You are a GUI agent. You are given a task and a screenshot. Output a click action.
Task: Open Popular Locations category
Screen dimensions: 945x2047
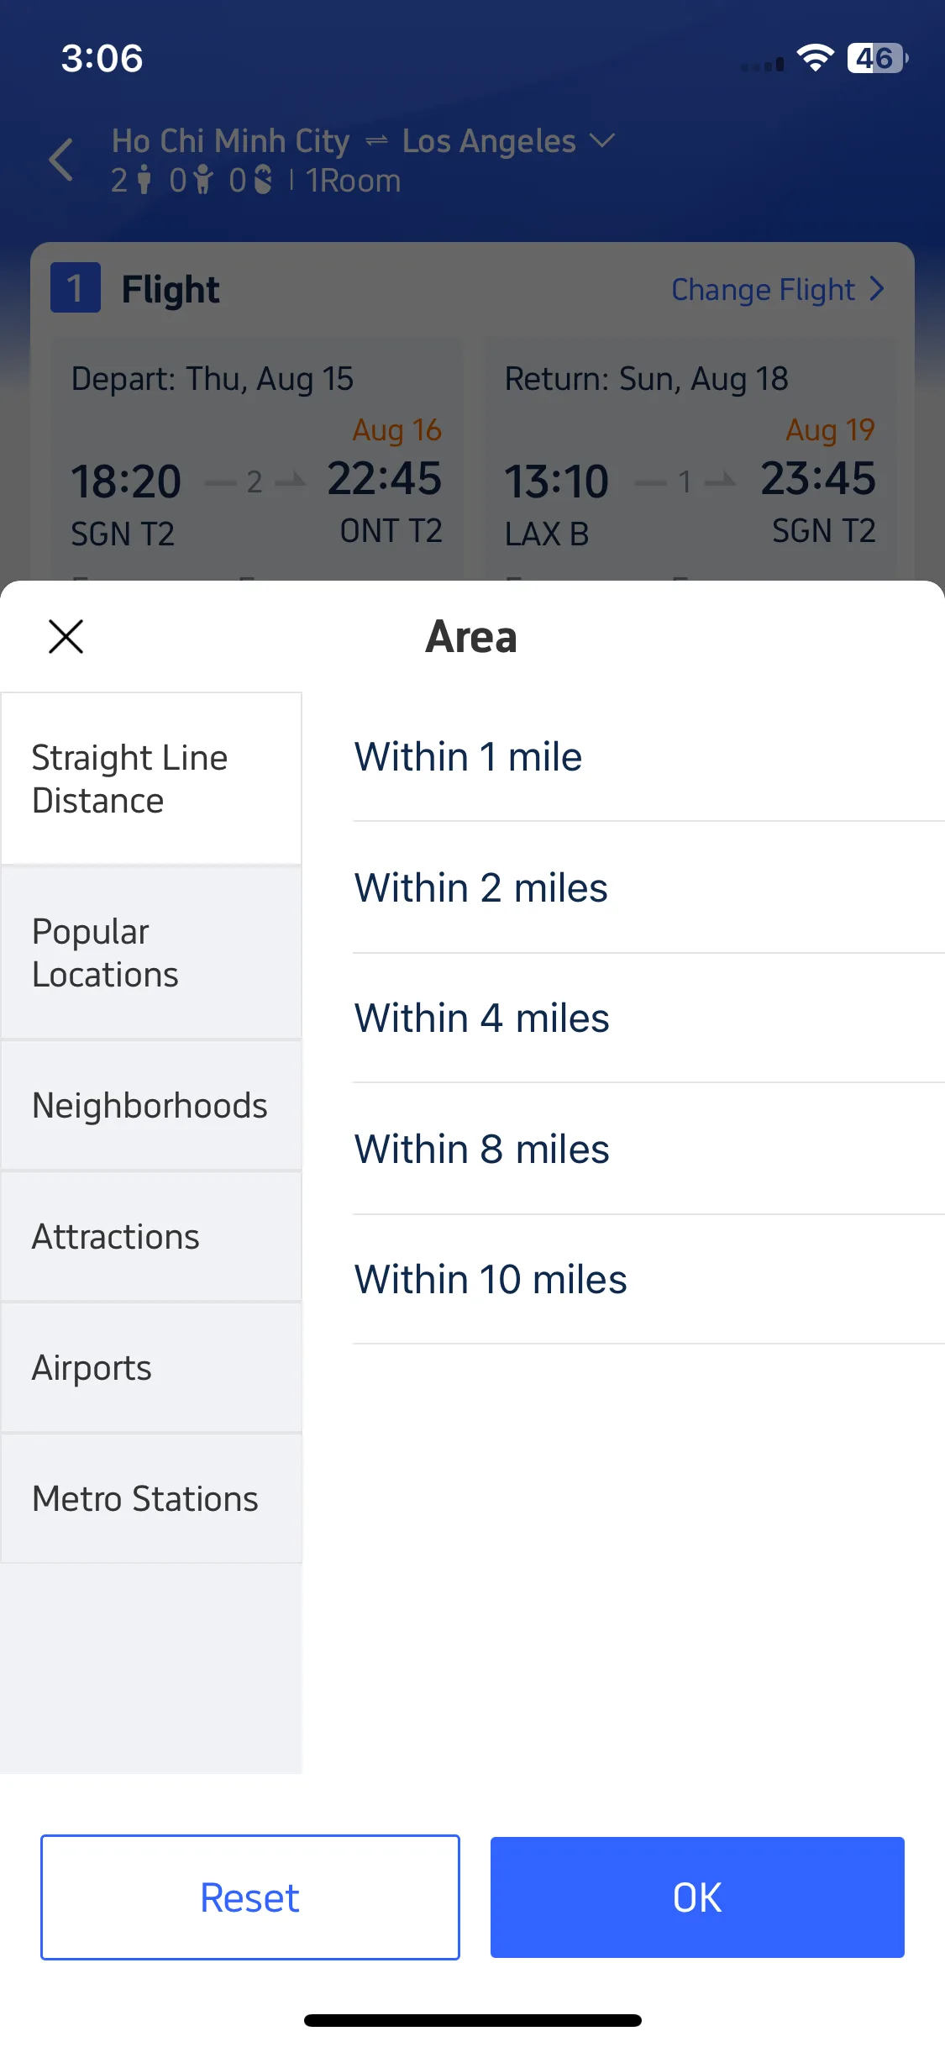click(151, 953)
